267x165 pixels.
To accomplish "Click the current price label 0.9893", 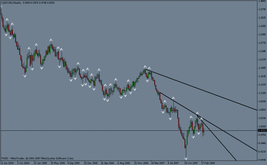I will (x=262, y=130).
